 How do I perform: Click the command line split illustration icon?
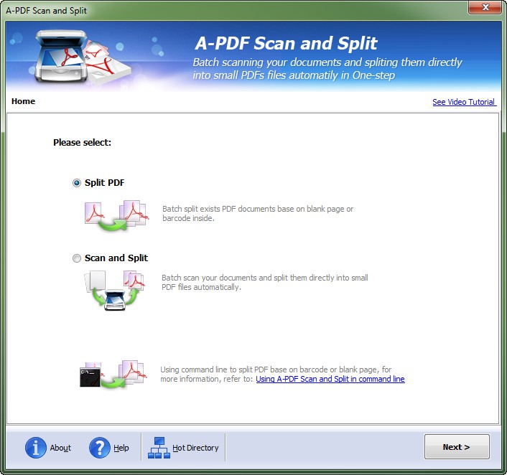(x=113, y=374)
